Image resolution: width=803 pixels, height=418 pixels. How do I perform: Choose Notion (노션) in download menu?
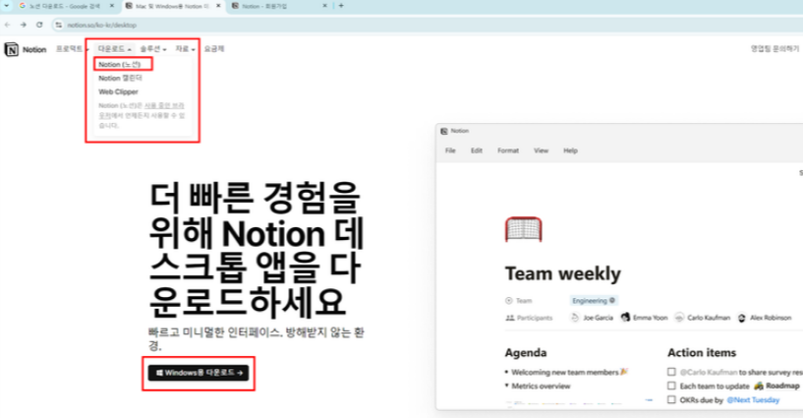119,65
